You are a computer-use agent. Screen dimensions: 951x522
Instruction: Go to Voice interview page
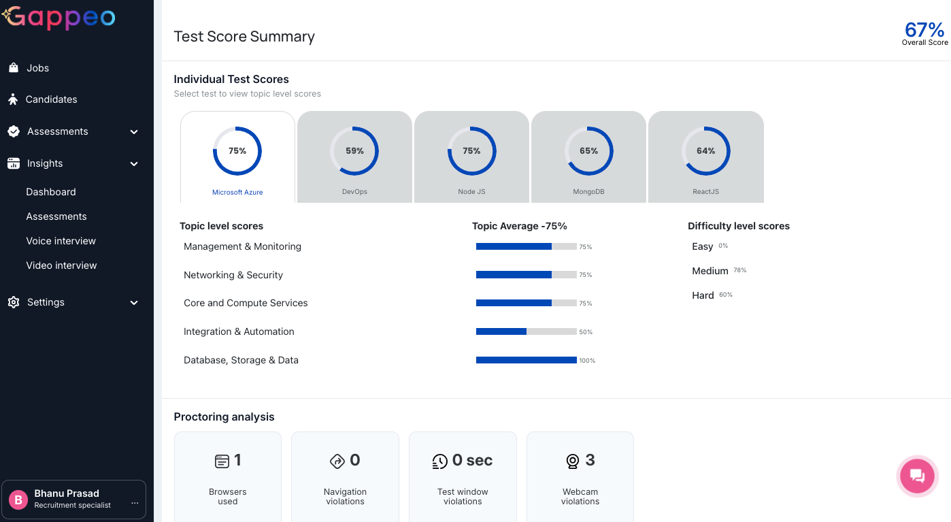click(61, 241)
